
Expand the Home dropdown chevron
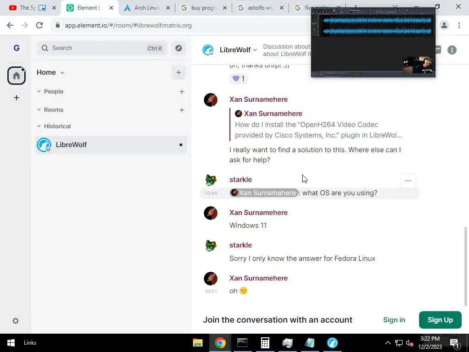[62, 73]
